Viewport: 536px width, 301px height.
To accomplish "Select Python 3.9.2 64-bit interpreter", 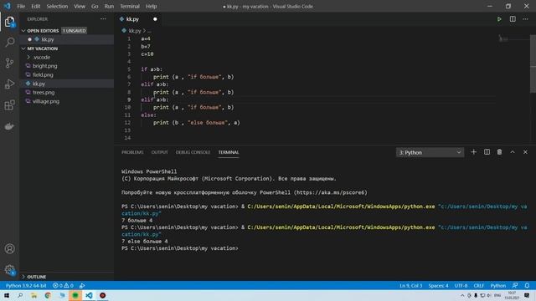I will [26, 285].
